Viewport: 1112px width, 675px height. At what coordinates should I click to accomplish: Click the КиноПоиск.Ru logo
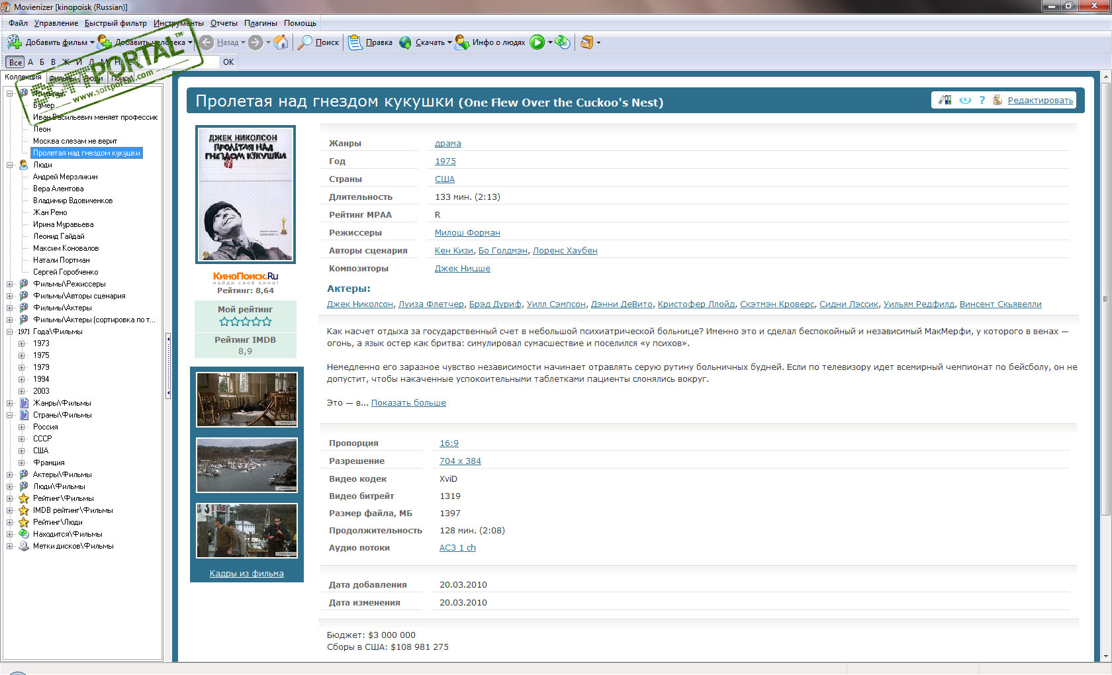246,277
